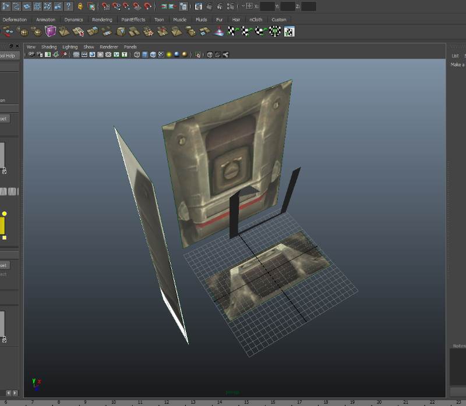The width and height of the screenshot is (466, 406).
Task: Open the Custom shelf tab
Action: 279,20
